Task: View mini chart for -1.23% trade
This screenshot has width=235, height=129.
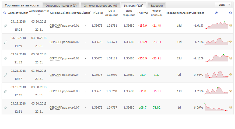Action: [x=217, y=91]
